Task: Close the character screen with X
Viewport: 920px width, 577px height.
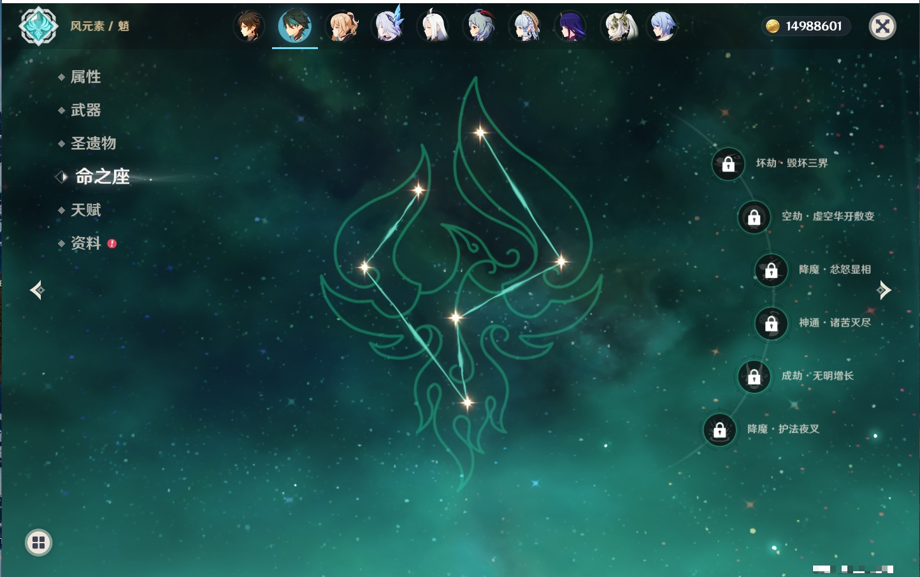Action: pyautogui.click(x=882, y=26)
